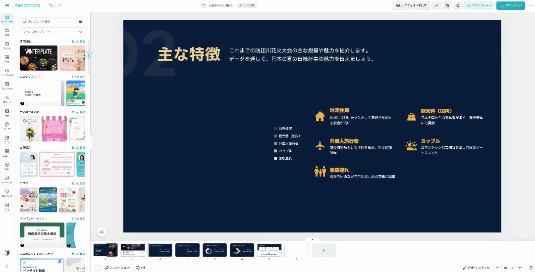
Task: Click the slide duration timer in bottom bar
Action: click(141, 268)
